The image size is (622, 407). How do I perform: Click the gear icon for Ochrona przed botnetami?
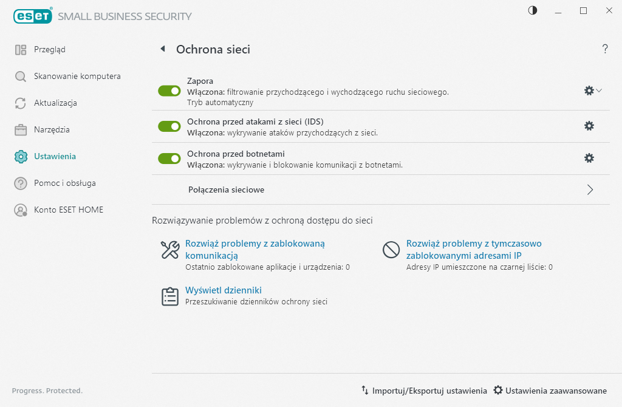point(589,158)
